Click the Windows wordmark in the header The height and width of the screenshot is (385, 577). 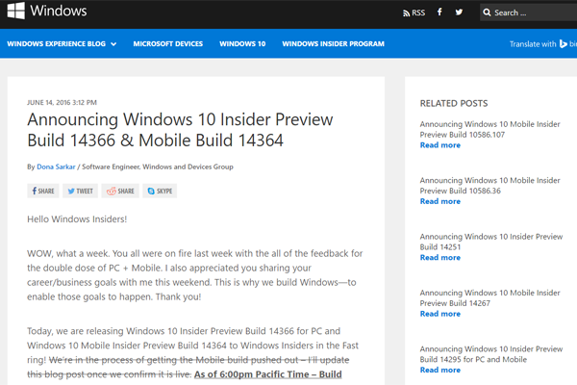tap(59, 11)
